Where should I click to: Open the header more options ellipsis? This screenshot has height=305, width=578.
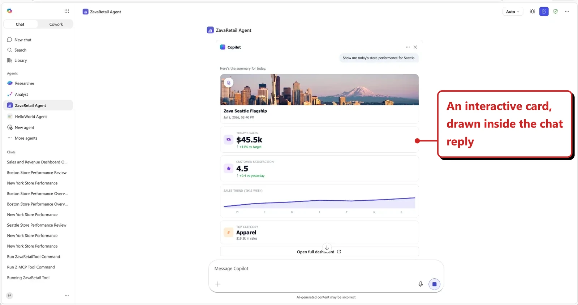567,12
